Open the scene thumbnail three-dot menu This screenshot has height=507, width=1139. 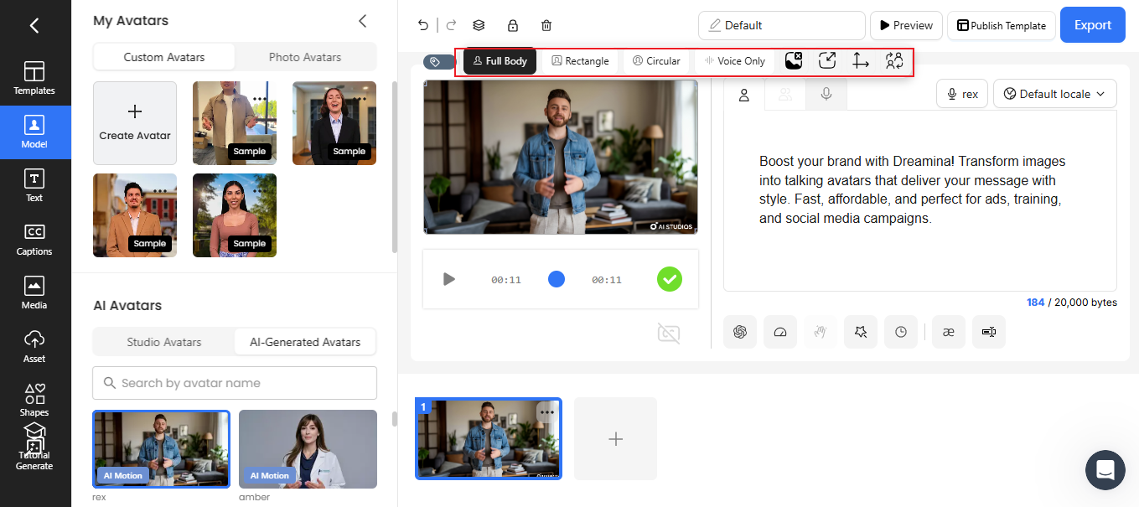pyautogui.click(x=547, y=411)
